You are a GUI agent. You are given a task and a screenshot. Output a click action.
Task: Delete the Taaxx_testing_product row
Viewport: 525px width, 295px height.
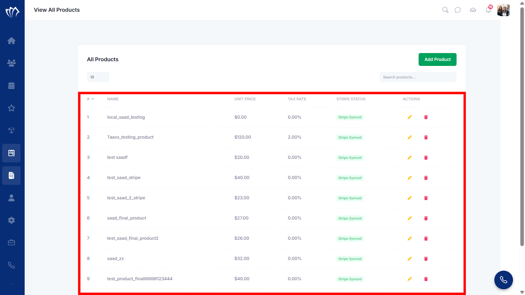(x=426, y=137)
